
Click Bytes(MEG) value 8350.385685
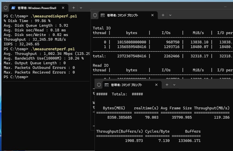(120, 117)
